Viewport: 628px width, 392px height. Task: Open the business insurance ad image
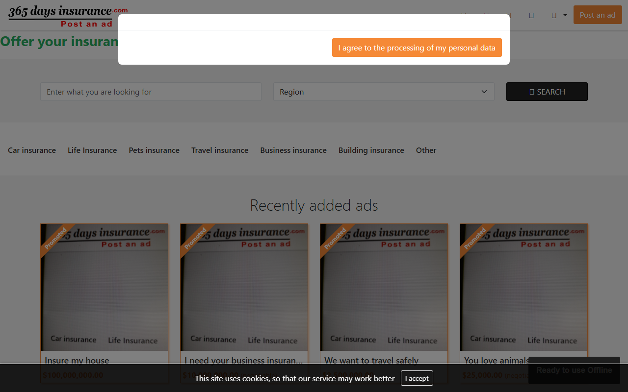[244, 288]
